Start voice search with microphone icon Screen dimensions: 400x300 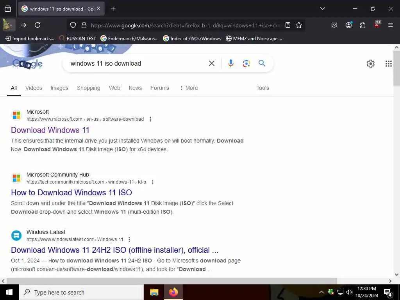[231, 63]
